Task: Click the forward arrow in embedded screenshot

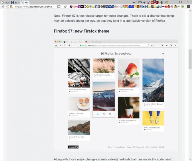Action: point(61,45)
